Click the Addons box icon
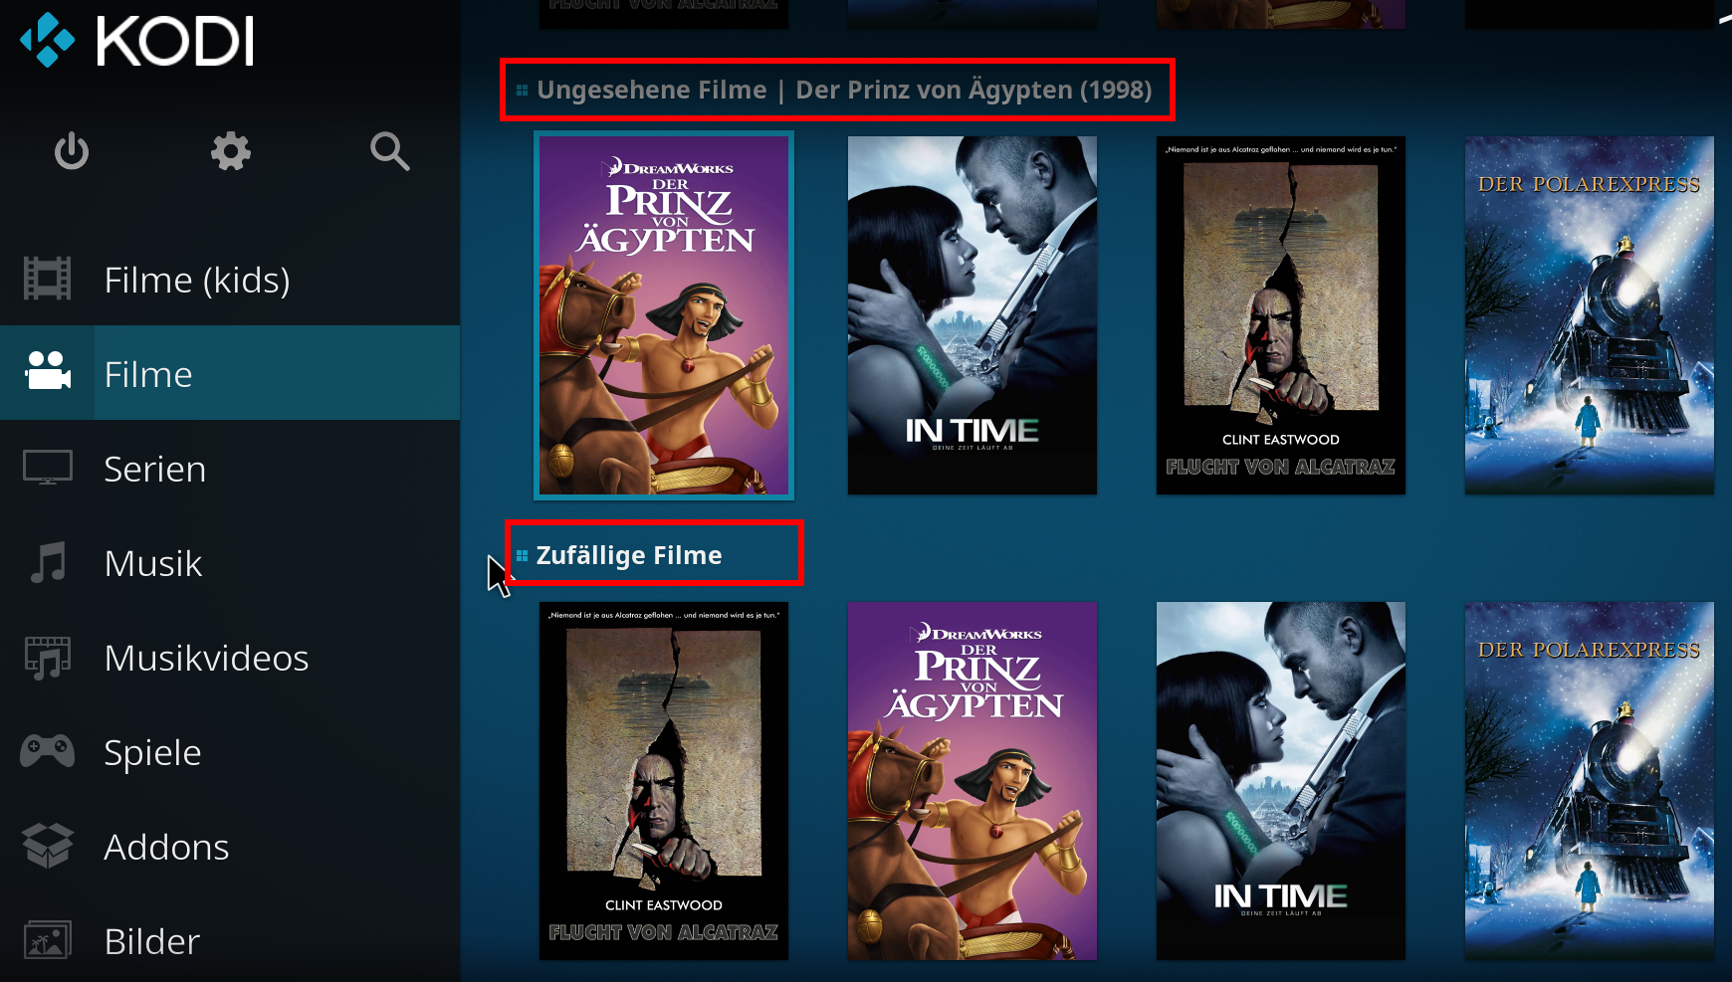This screenshot has height=982, width=1732. click(48, 846)
